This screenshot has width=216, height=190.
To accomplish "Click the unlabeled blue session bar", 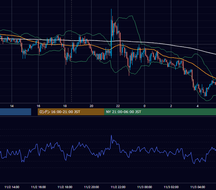I will (16, 112).
